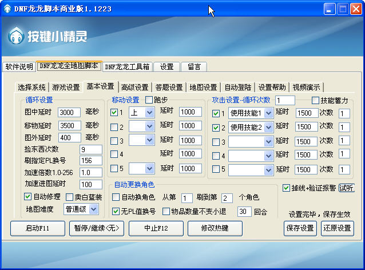Screen dimensions: 365x270
Task: Enable 卖白蓝装 checkbox
Action: (69, 197)
